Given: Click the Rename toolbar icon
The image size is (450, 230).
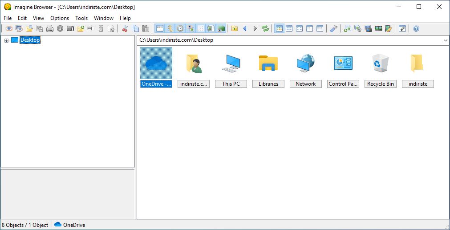Looking at the screenshot, I should [x=91, y=28].
